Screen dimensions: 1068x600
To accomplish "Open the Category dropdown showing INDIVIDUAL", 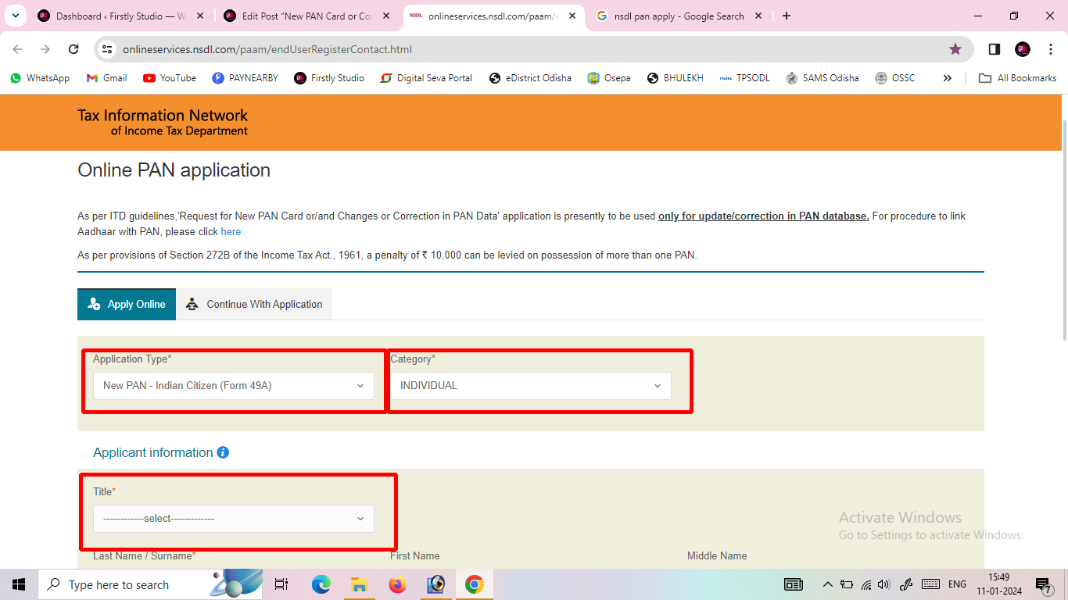I will tap(530, 385).
